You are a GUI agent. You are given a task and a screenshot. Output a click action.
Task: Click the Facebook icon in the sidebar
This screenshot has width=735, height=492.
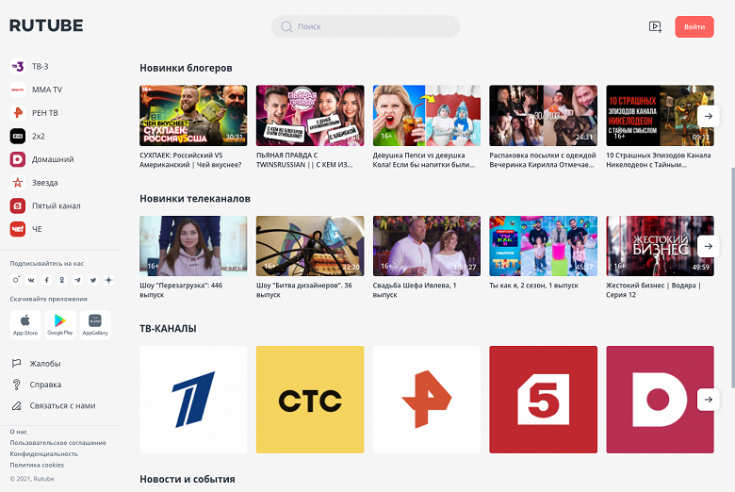(x=47, y=280)
